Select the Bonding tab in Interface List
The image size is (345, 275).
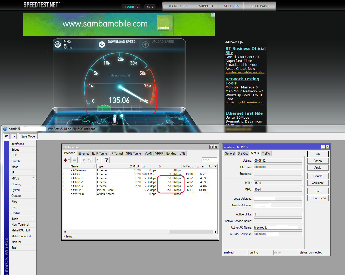tap(171, 154)
